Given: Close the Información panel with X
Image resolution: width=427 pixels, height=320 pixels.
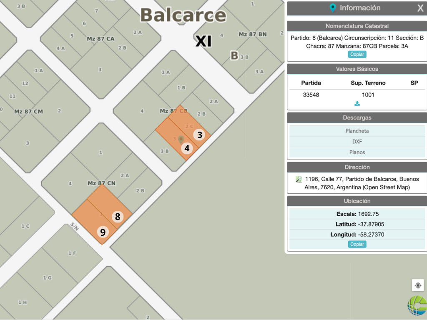Looking at the screenshot, I should point(420,8).
